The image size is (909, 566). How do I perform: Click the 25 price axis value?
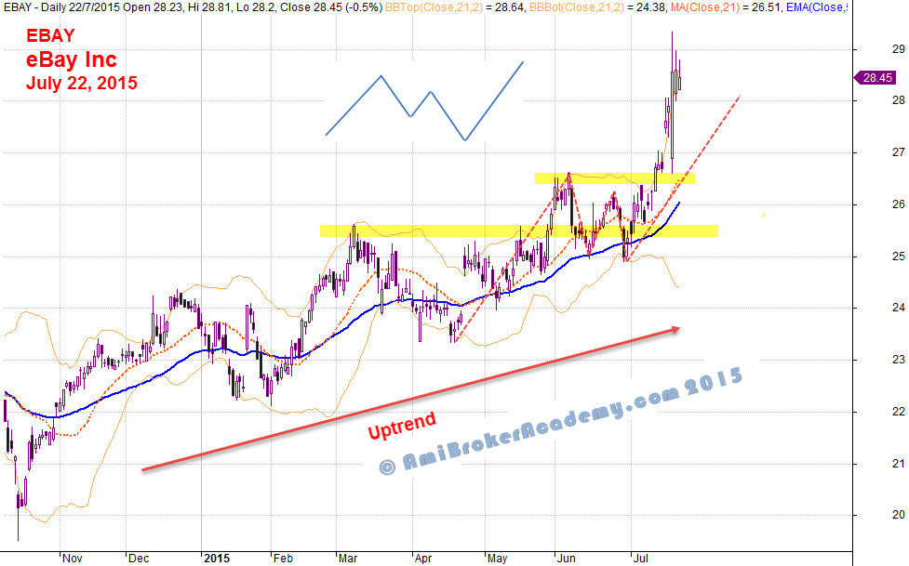point(898,256)
